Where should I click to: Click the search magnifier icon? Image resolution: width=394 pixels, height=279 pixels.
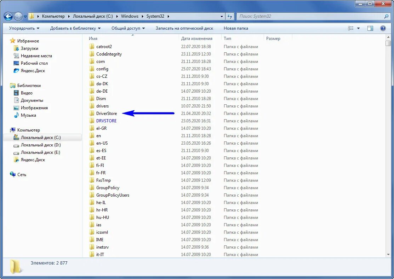tap(386, 16)
